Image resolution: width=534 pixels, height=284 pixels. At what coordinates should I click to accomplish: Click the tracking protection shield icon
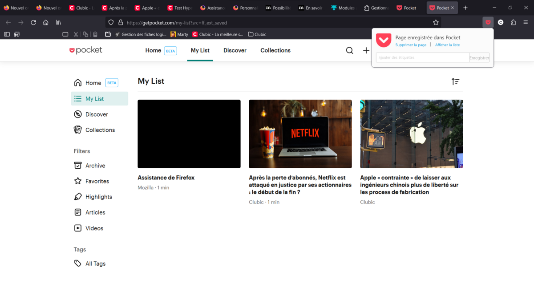pyautogui.click(x=111, y=23)
